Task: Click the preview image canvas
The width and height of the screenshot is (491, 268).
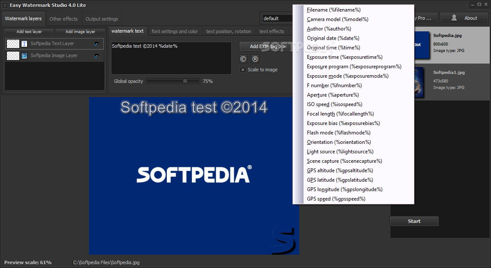Action: click(x=194, y=176)
